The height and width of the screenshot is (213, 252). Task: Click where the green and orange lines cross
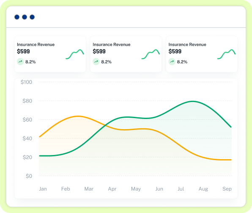tap(105, 125)
